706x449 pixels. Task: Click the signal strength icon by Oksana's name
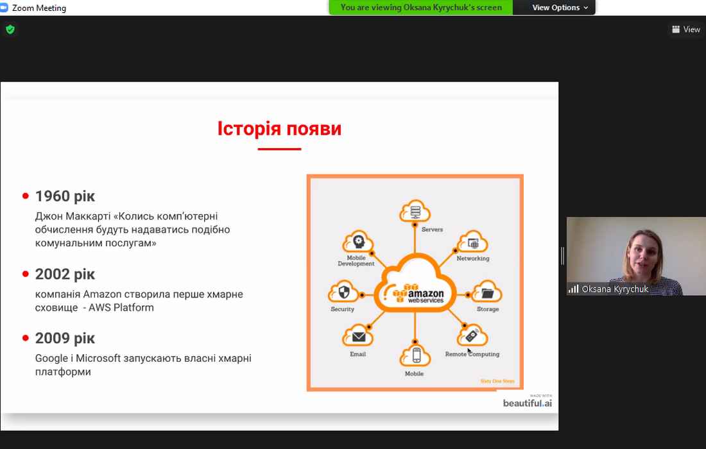click(x=573, y=289)
